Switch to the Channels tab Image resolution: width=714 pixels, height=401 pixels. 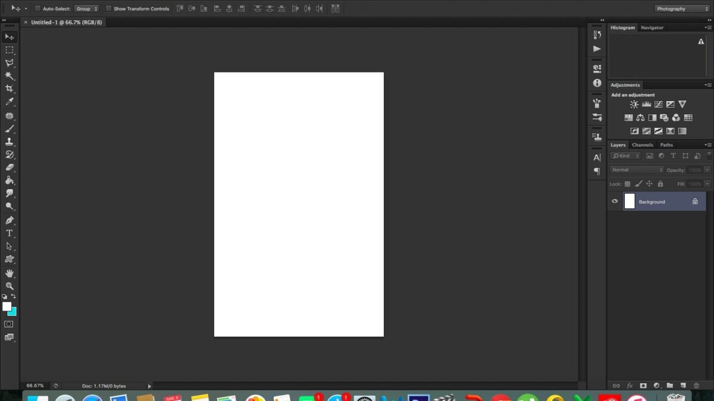(643, 145)
